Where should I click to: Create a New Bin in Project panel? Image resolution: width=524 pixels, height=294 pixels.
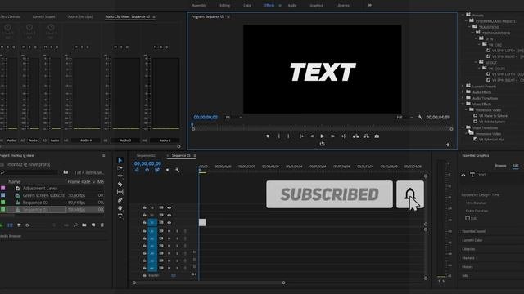pyautogui.click(x=84, y=225)
